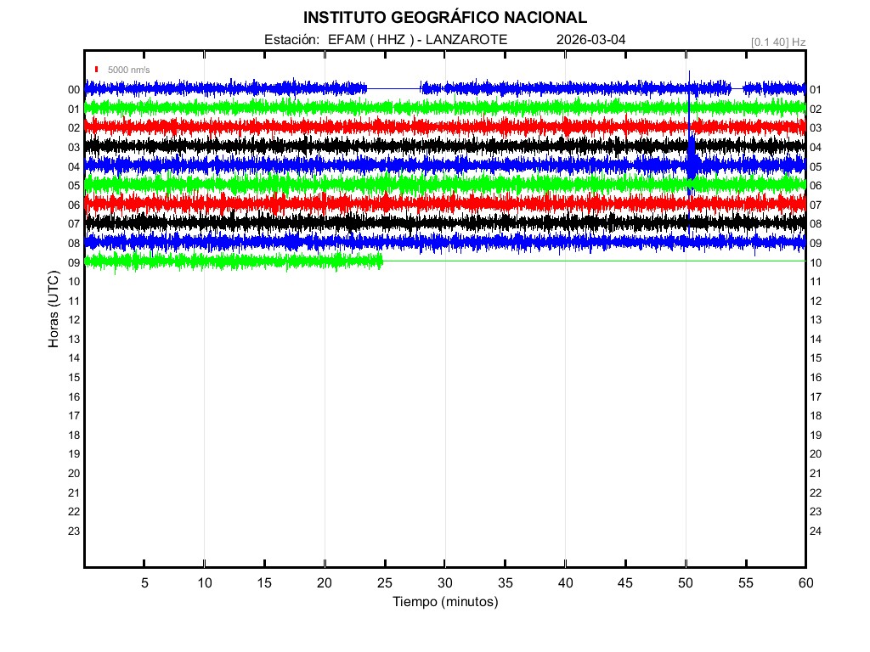Click the 30 tick on the minutes axis
This screenshot has width=870, height=652.
pyautogui.click(x=444, y=582)
